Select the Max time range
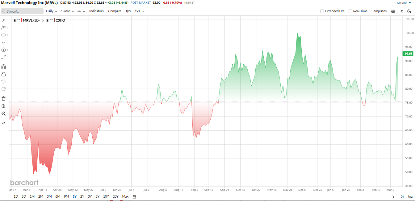Viewport: 415px width, 201px height. [125, 196]
